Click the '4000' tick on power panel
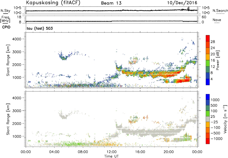Viewport: 228px width, 158px height. coord(17,39)
